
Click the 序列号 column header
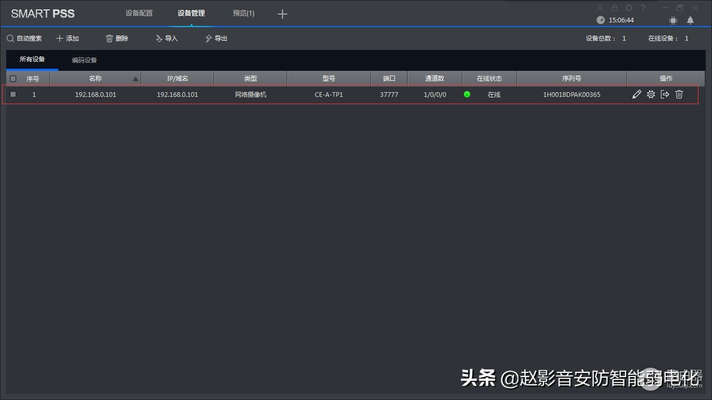[x=572, y=79]
